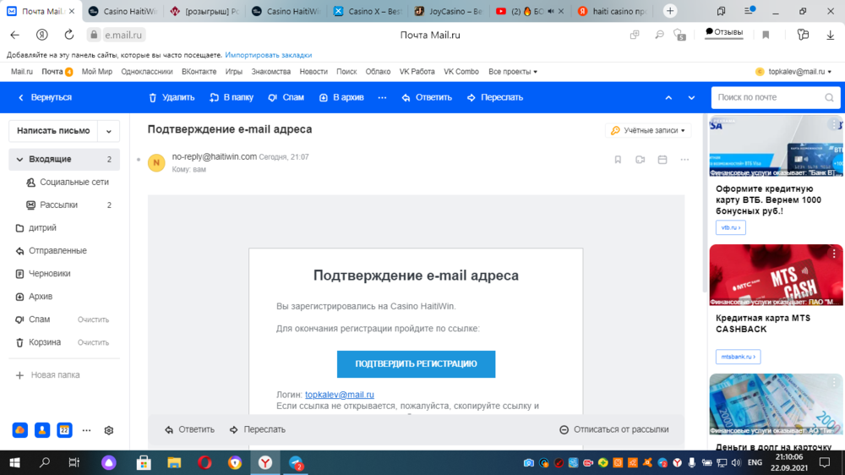This screenshot has width=845, height=475.
Task: Open account menu topkalev@mail.ru in portal bar
Action: [x=793, y=72]
